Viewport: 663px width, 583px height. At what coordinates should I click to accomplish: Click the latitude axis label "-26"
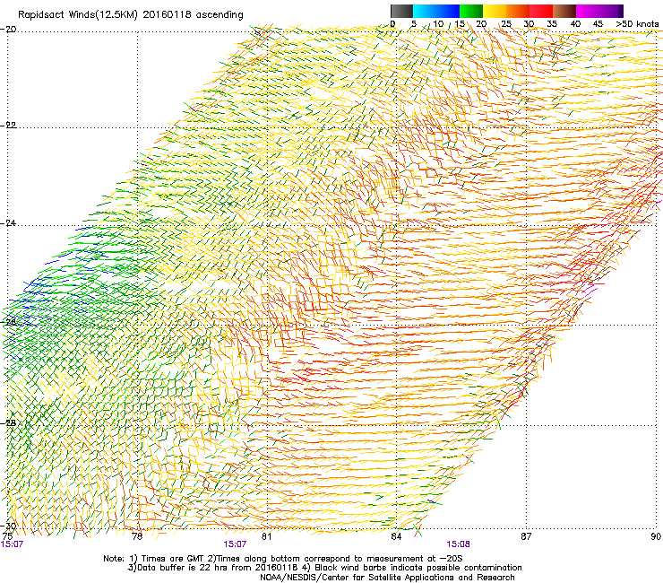(x=8, y=323)
